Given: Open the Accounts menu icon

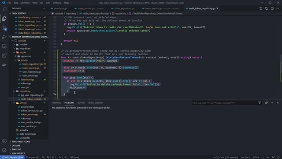Looking at the screenshot, I should (4, 141).
